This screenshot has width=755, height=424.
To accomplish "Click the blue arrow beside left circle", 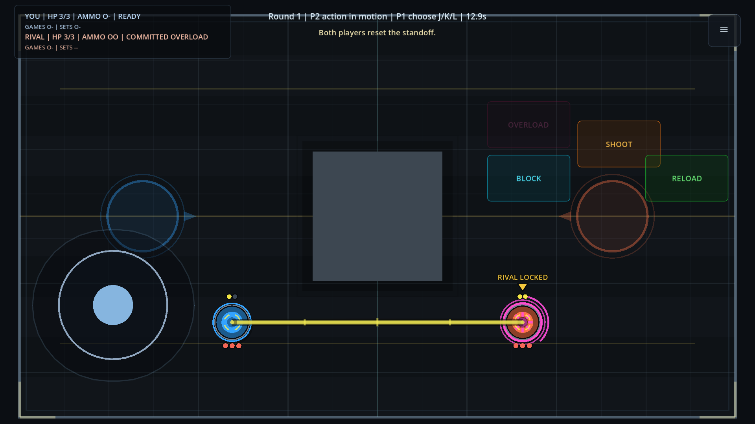I will 190,216.
